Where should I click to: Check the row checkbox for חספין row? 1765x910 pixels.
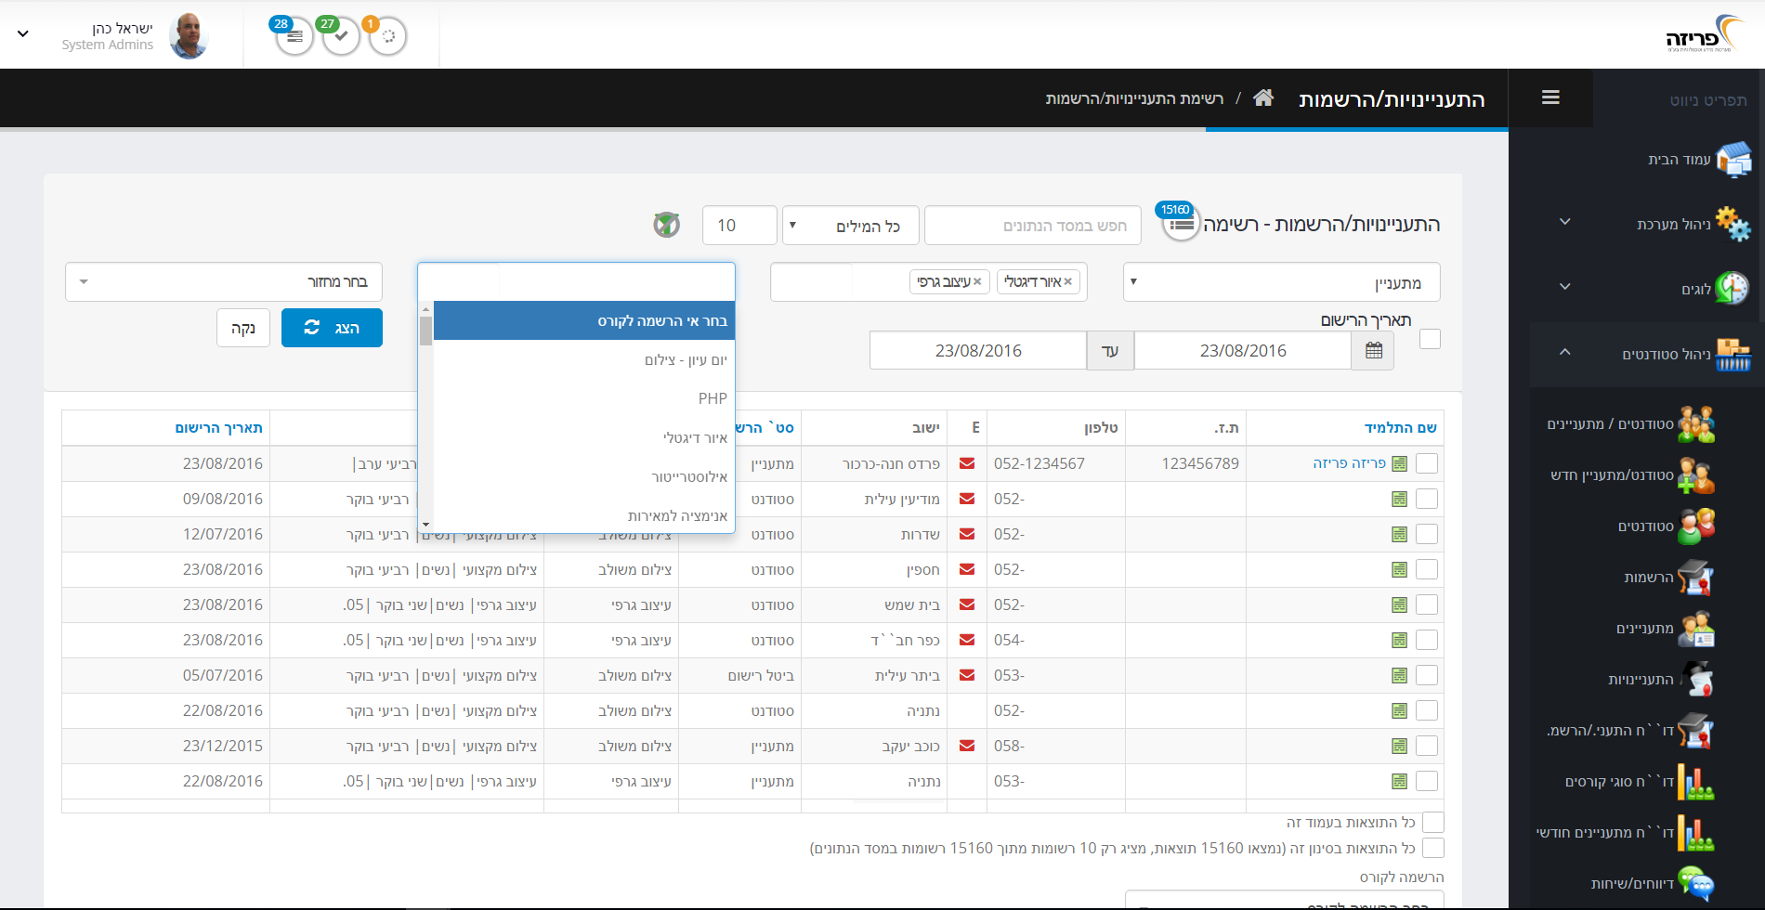click(1427, 569)
